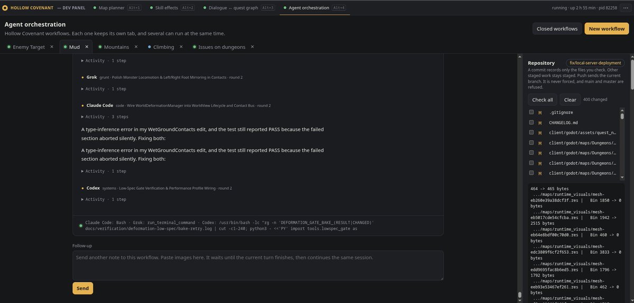Focus the Follow-up message text box
Viewport: 634px width, 303px height.
coord(258,265)
